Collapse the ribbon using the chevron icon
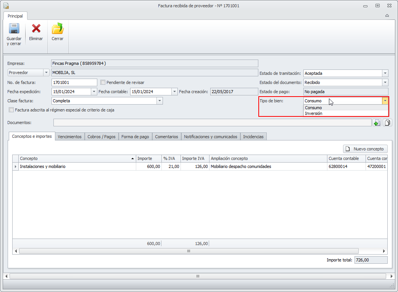 pos(387,16)
